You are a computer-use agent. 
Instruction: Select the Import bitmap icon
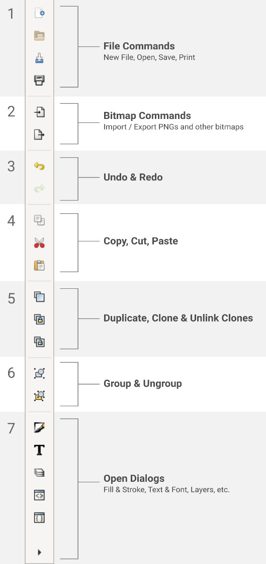coord(40,112)
